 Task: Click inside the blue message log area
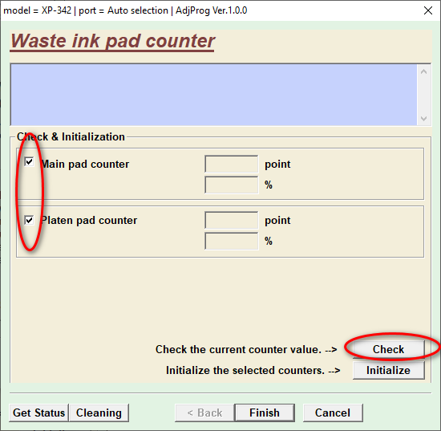tap(214, 95)
